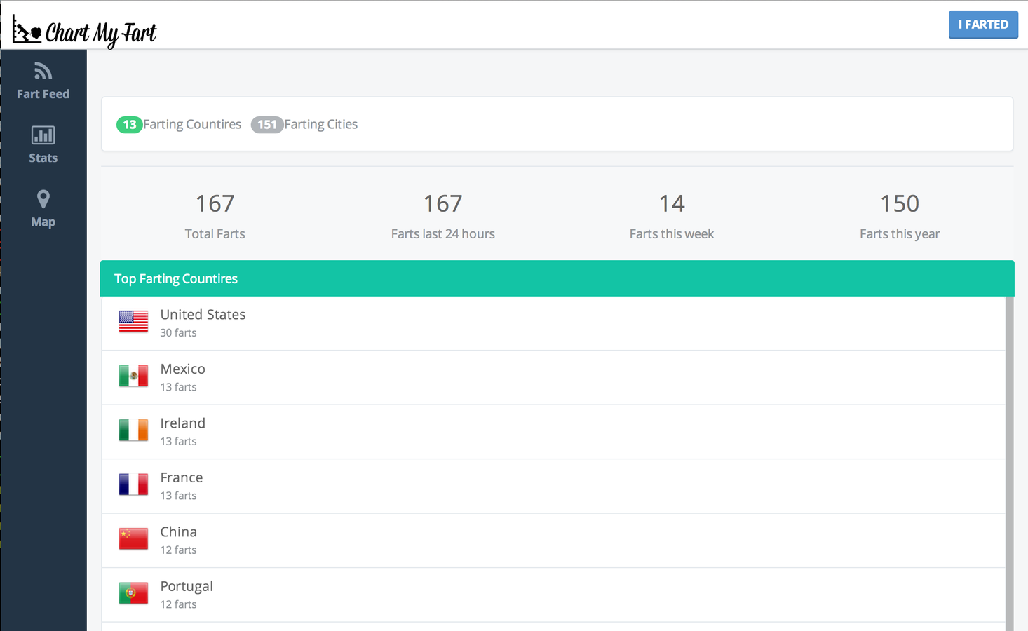The image size is (1028, 631).
Task: Click the Total Farts label
Action: [x=215, y=233]
